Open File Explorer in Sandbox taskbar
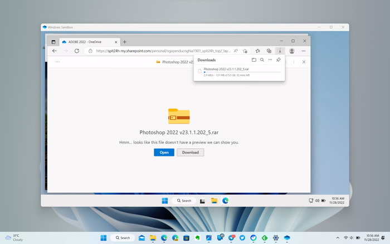390x244 pixels. (x=214, y=201)
